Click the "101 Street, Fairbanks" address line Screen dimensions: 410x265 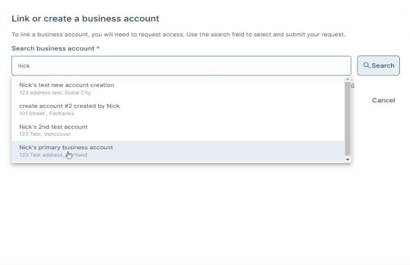pyautogui.click(x=46, y=114)
